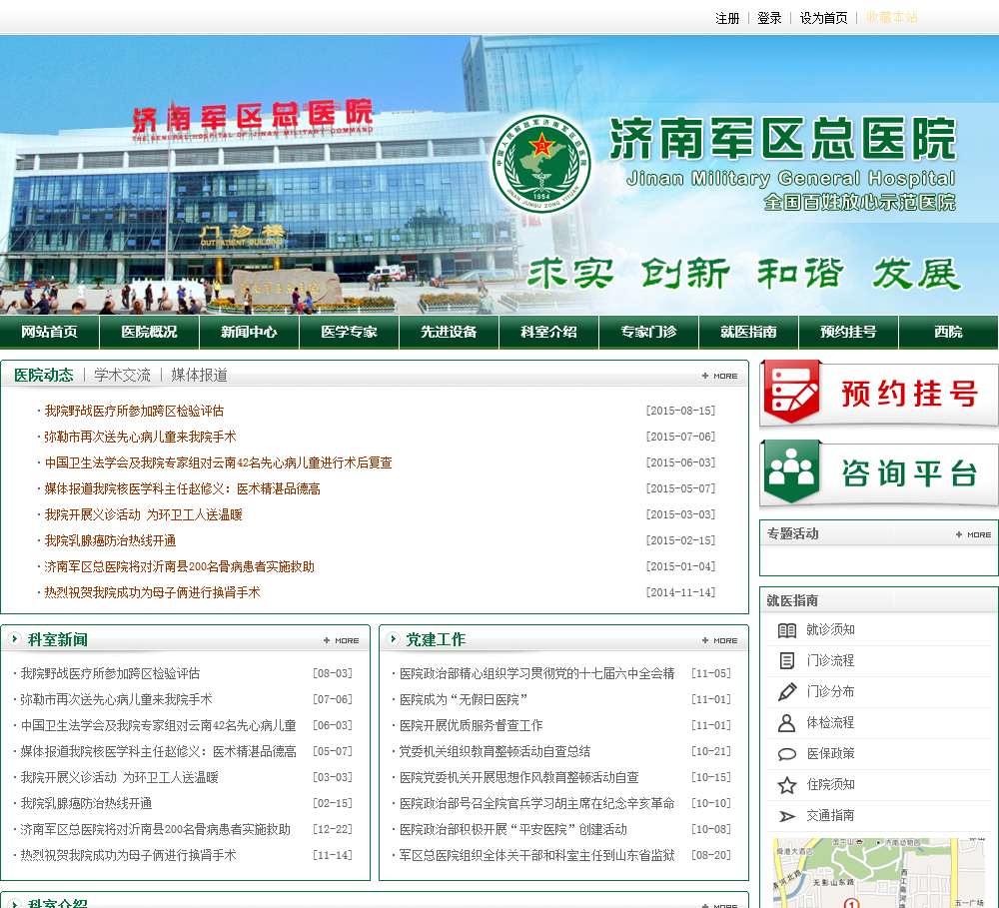999x908 pixels.
Task: Open MORE in the 专题活动 panel
Action: (x=973, y=534)
